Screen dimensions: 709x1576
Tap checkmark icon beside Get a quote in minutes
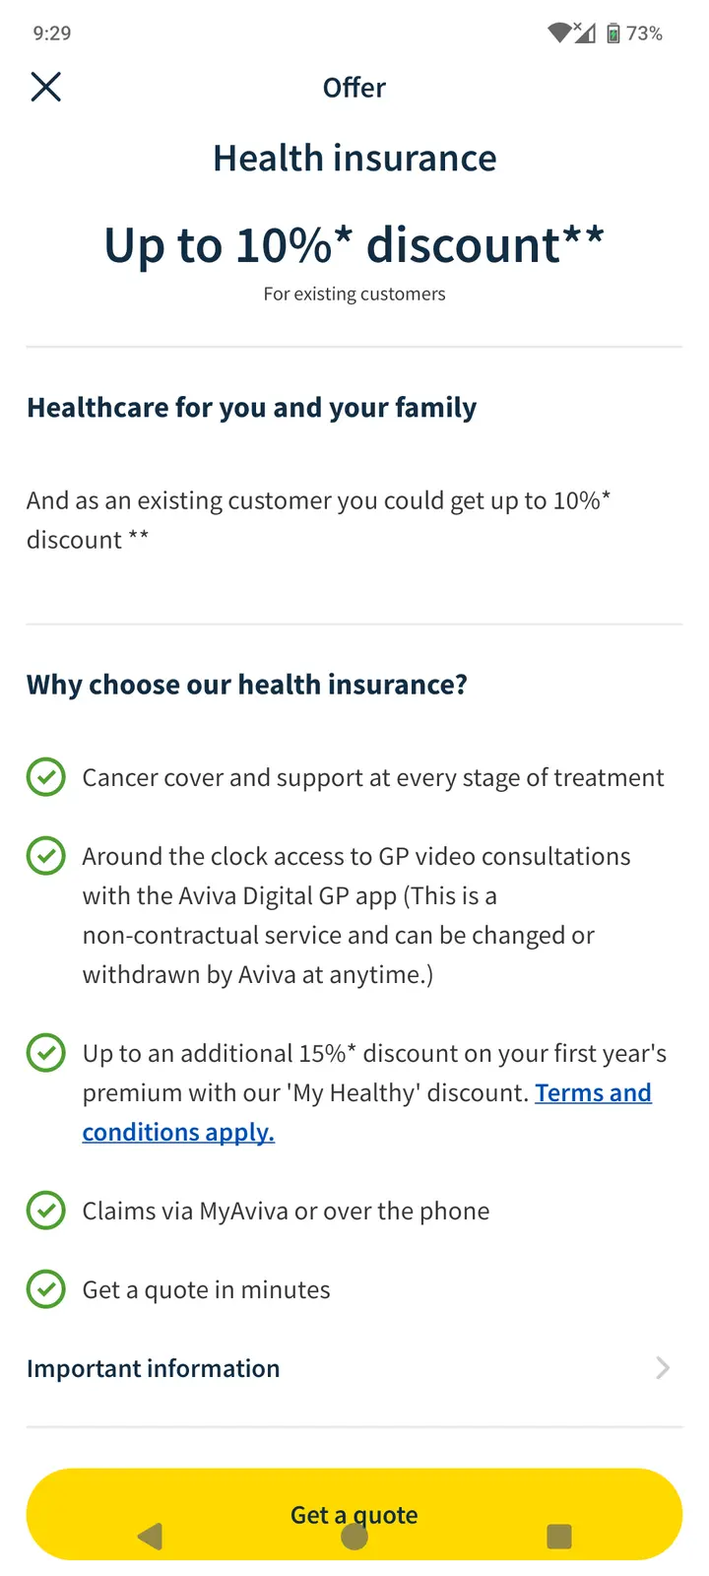point(46,1289)
